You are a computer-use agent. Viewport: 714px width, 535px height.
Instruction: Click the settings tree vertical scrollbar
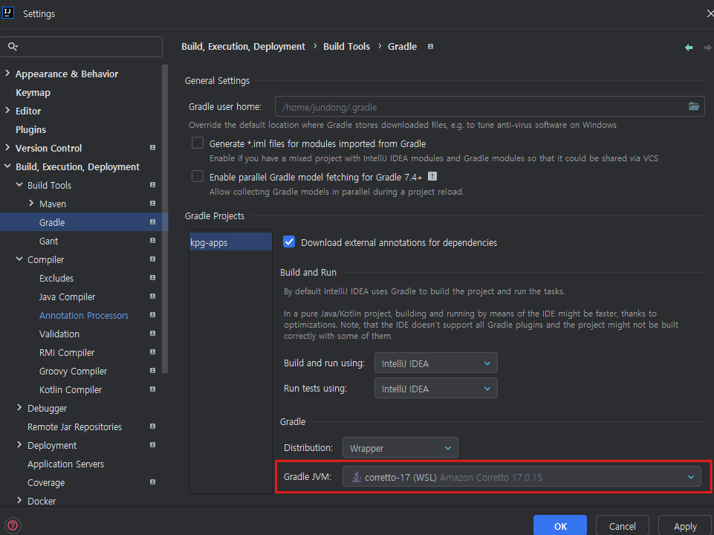click(165, 218)
